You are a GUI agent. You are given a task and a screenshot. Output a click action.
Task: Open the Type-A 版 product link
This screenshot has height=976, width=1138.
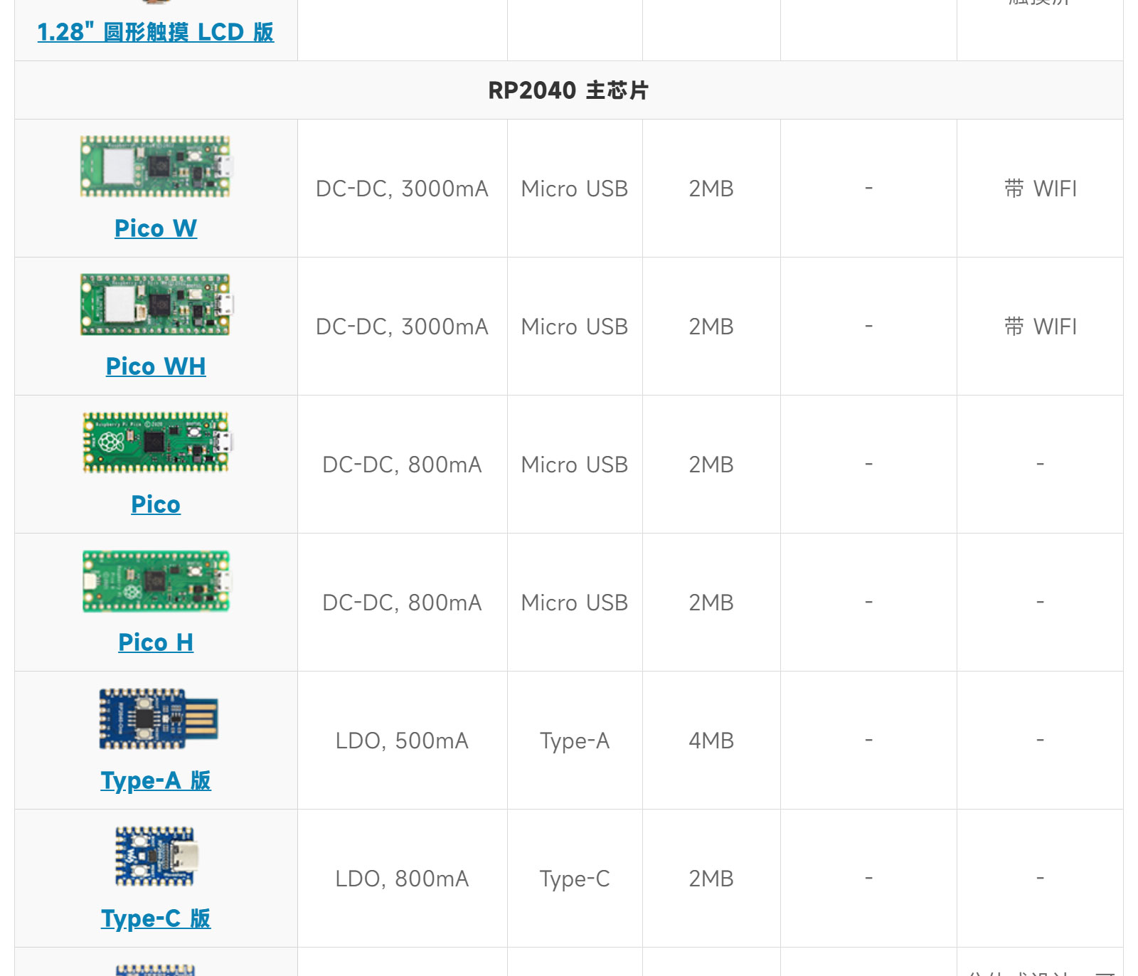point(156,780)
